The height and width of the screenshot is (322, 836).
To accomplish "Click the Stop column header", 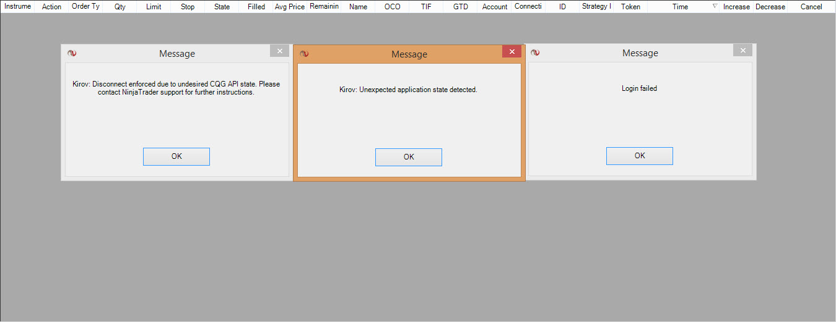I will [188, 7].
